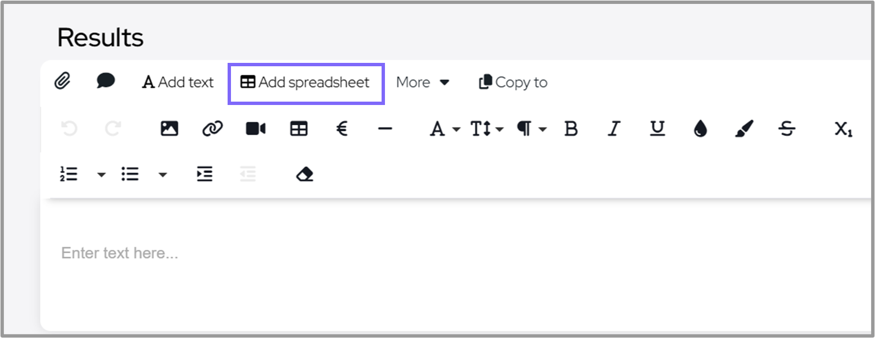Clear formatting with the eraser icon
The image size is (875, 338).
304,175
